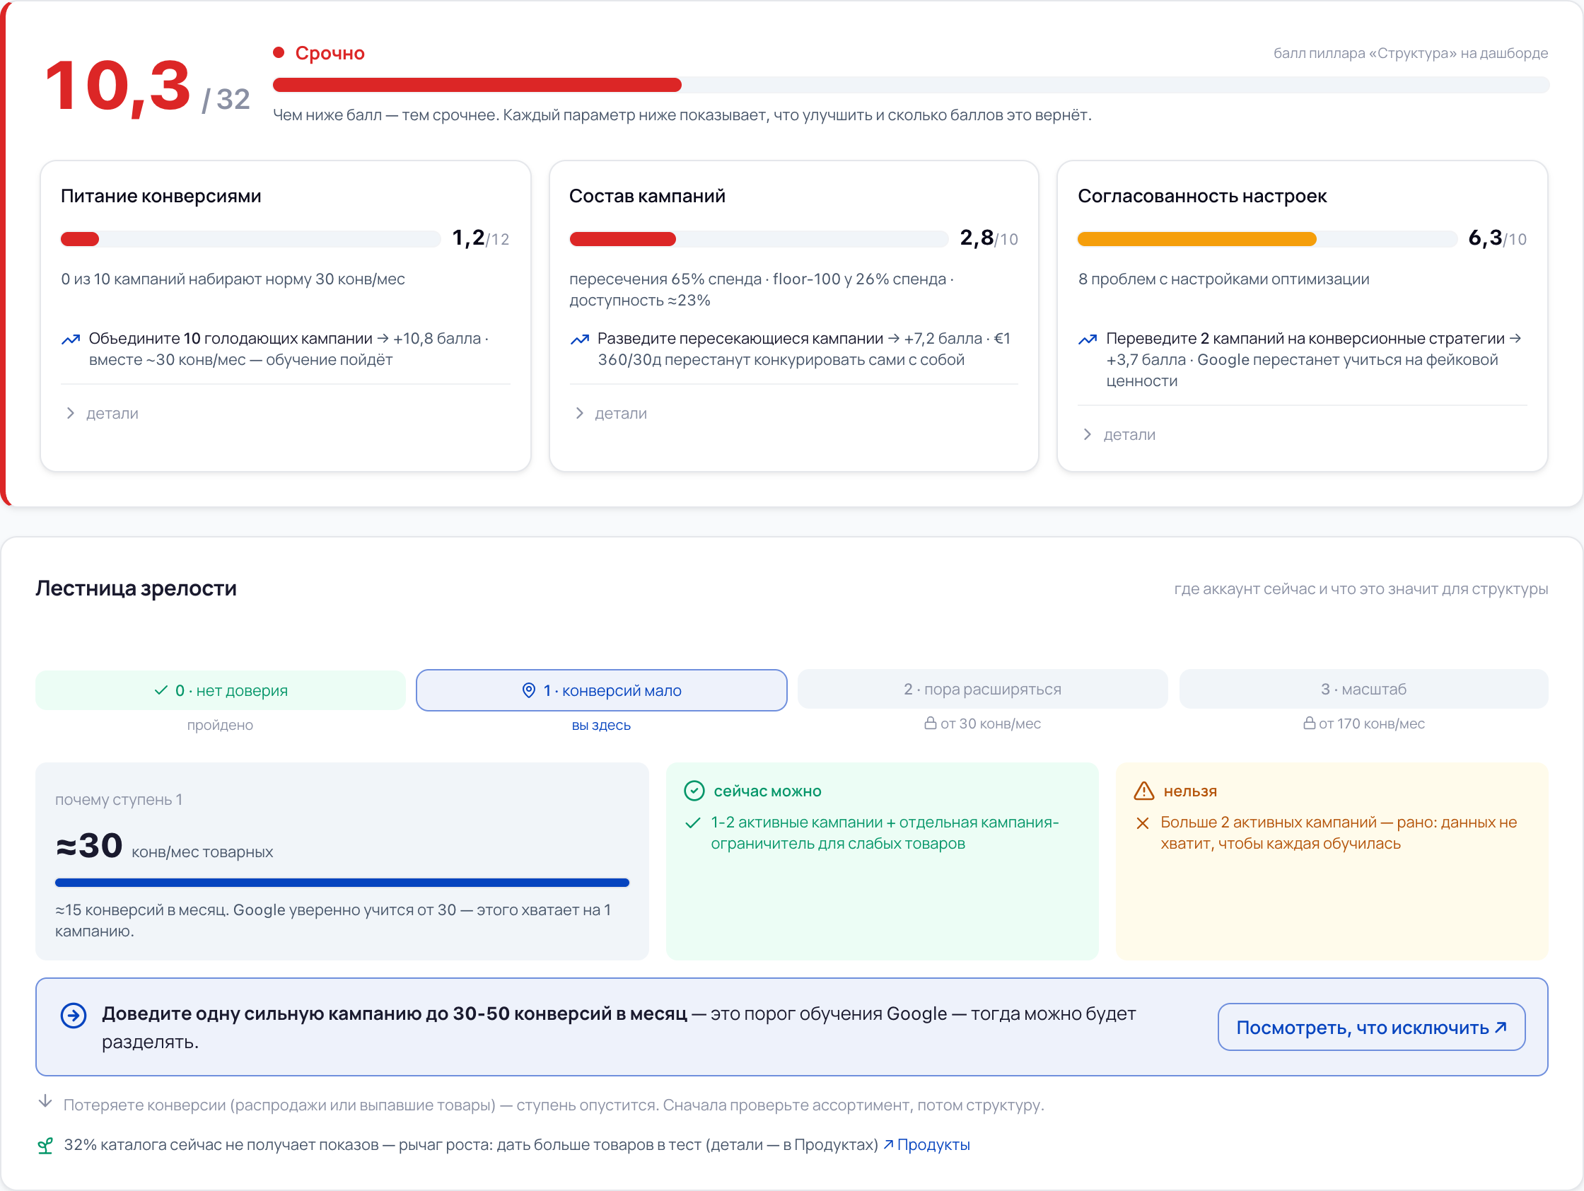
Task: Click the trend icon beside 'Объедините 10 голодающих кампании'
Action: click(x=70, y=339)
